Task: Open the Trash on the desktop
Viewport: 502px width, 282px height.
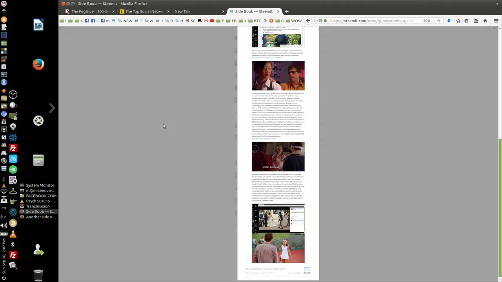Action: [38, 275]
